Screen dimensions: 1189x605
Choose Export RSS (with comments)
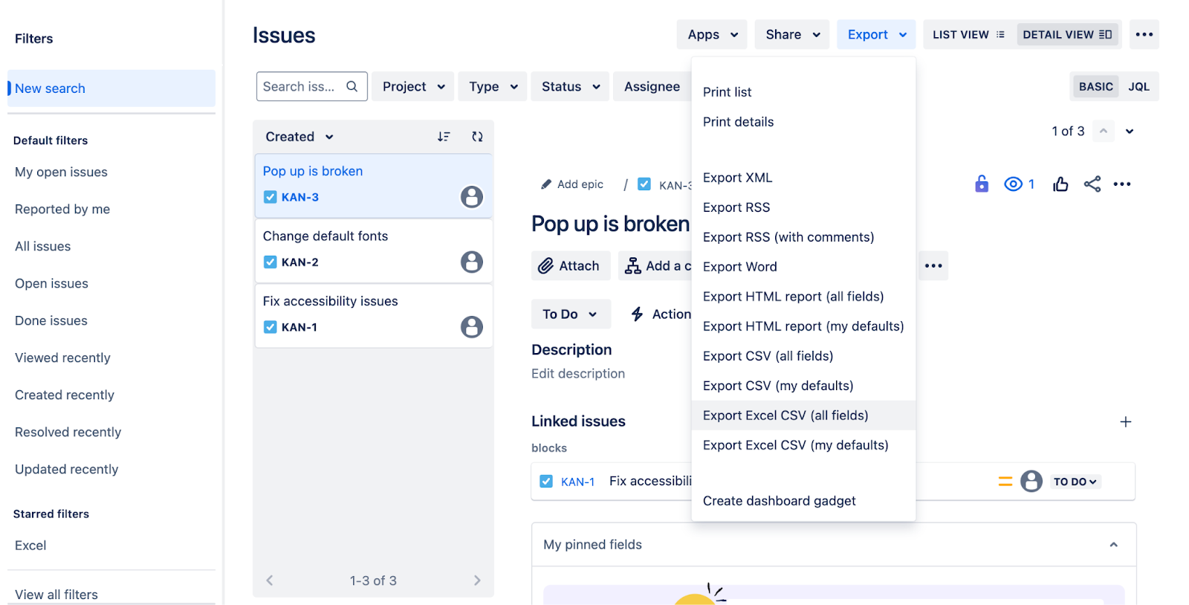coord(803,237)
